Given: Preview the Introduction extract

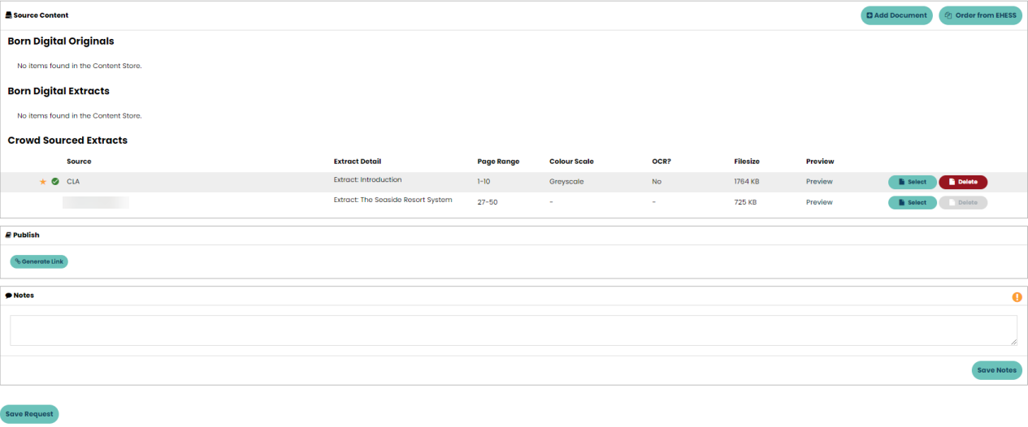Looking at the screenshot, I should pos(819,182).
